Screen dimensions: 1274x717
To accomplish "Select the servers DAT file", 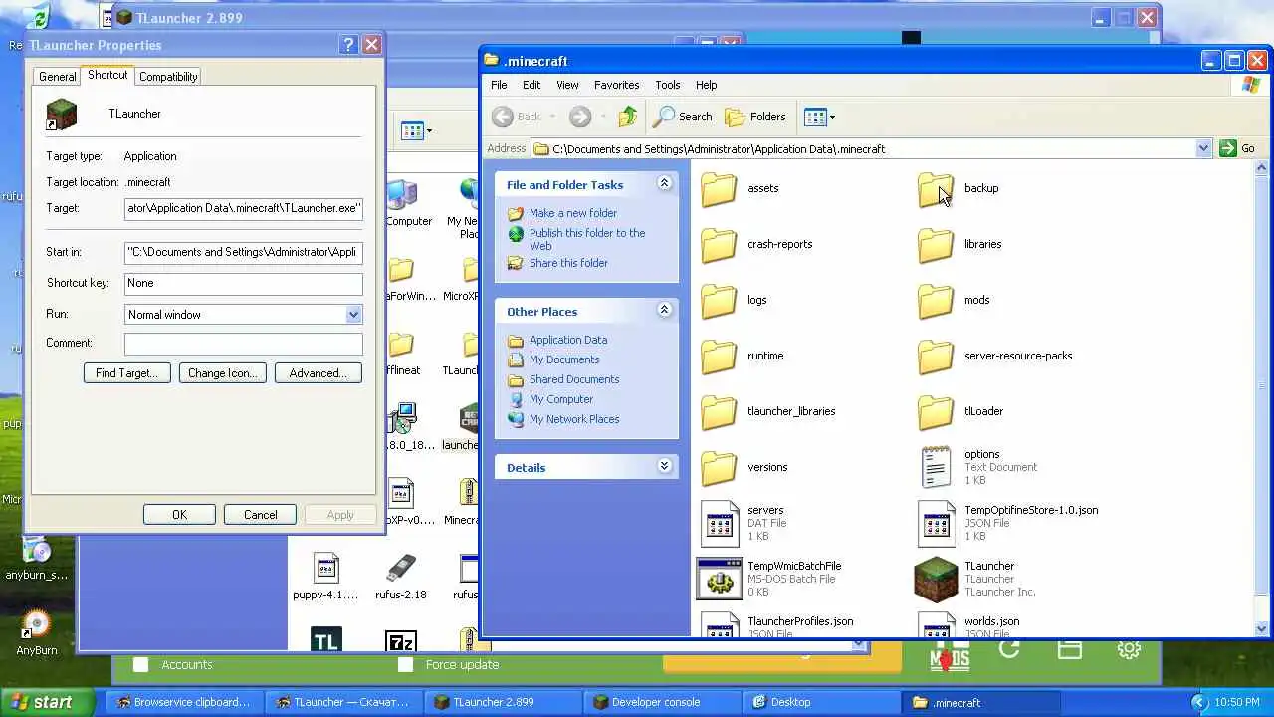I will pos(743,523).
